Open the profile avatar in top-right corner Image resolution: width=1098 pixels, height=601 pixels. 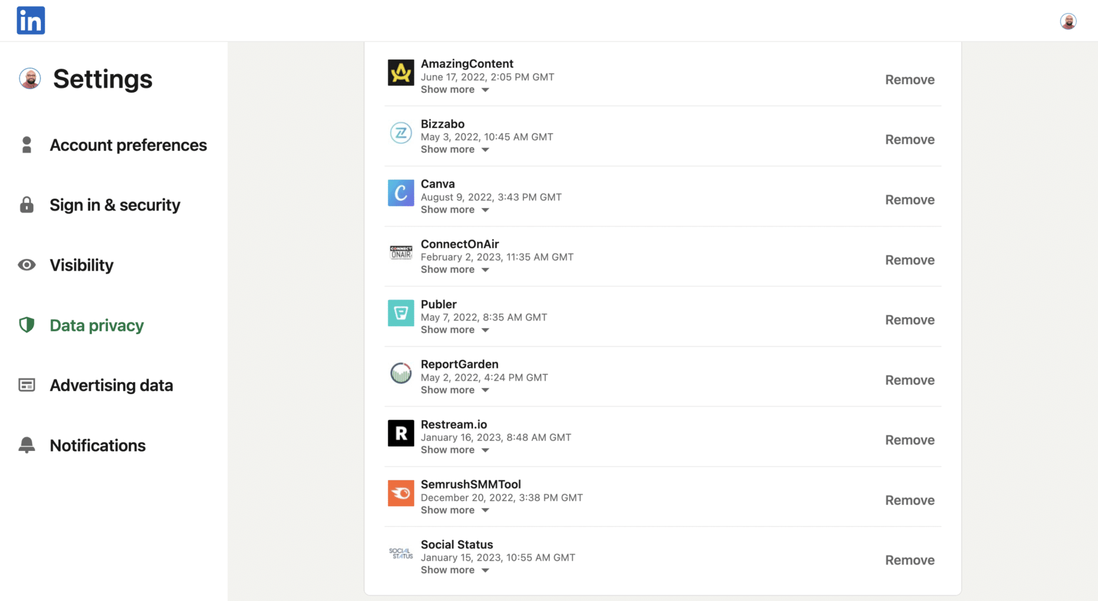coord(1068,21)
